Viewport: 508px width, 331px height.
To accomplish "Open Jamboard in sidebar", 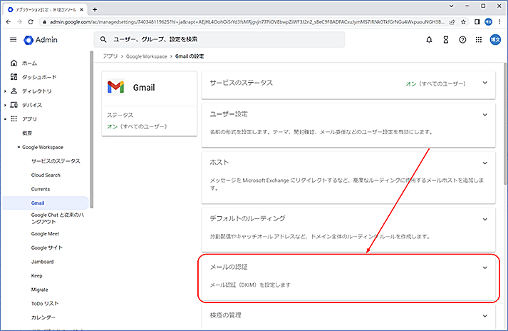I will [43, 262].
